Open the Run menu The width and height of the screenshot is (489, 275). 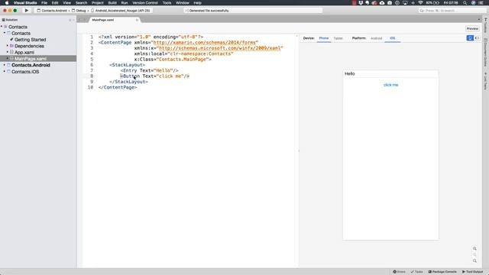pyautogui.click(x=125, y=3)
